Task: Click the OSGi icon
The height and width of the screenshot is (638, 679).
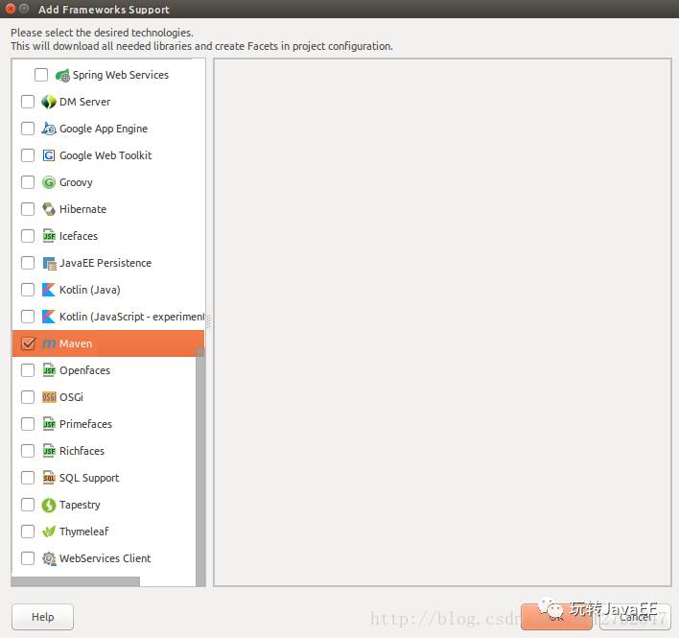Action: 49,397
